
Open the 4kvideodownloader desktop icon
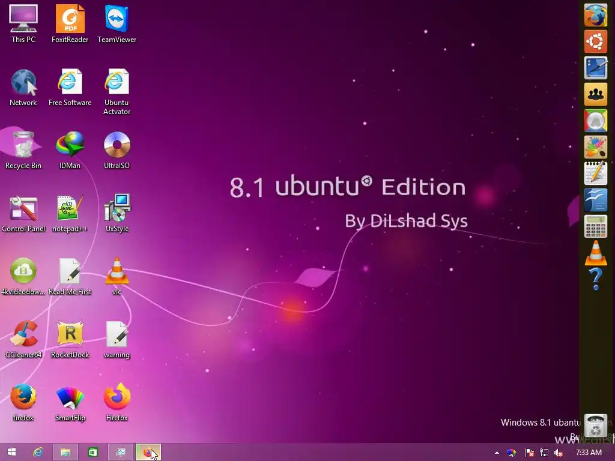pos(23,276)
